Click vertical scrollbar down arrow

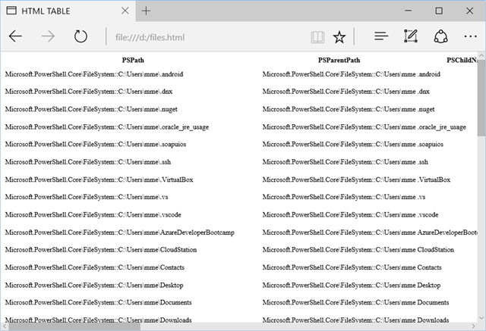(481, 318)
